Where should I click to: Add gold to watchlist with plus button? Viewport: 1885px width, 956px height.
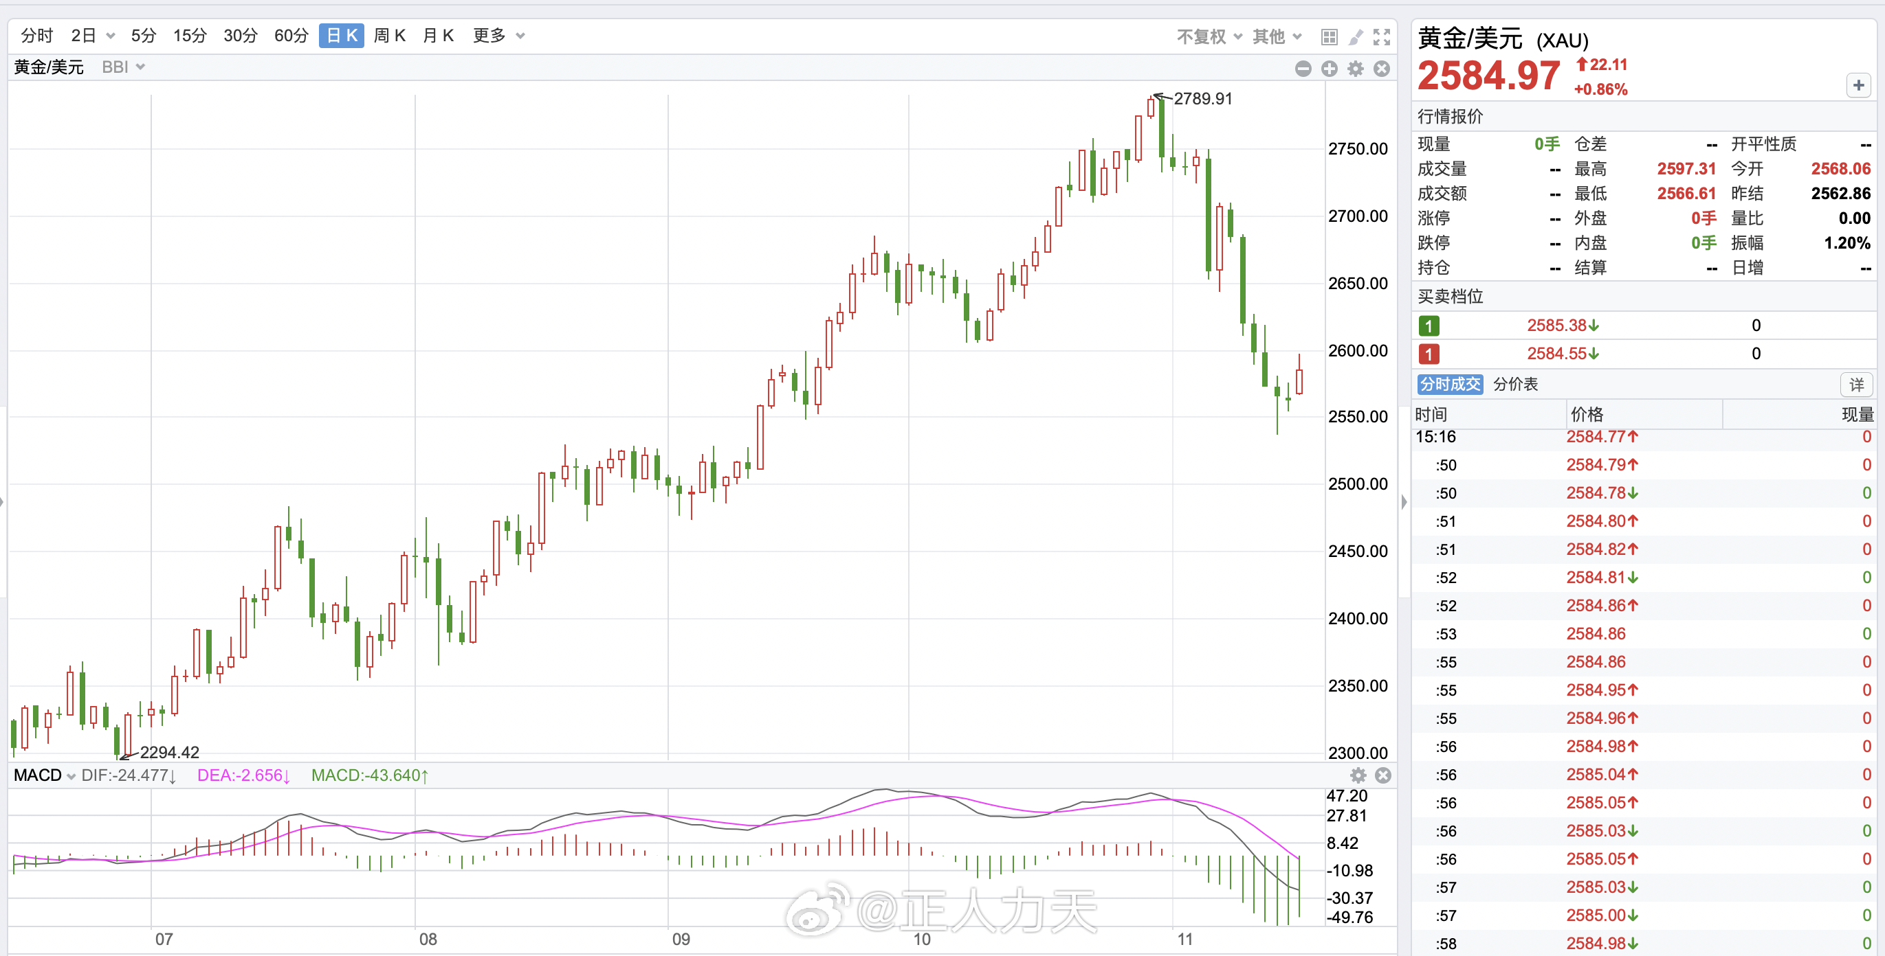point(1859,86)
